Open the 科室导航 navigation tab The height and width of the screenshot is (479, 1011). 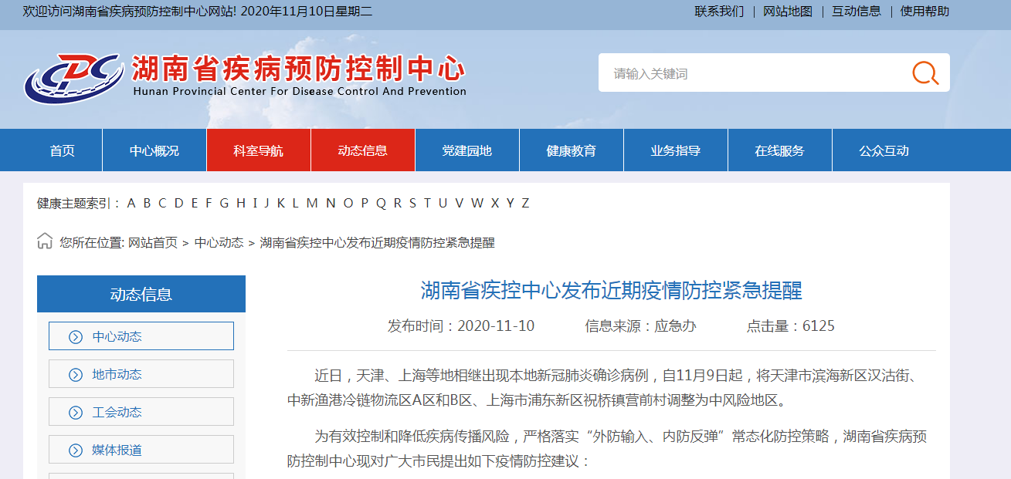[259, 150]
